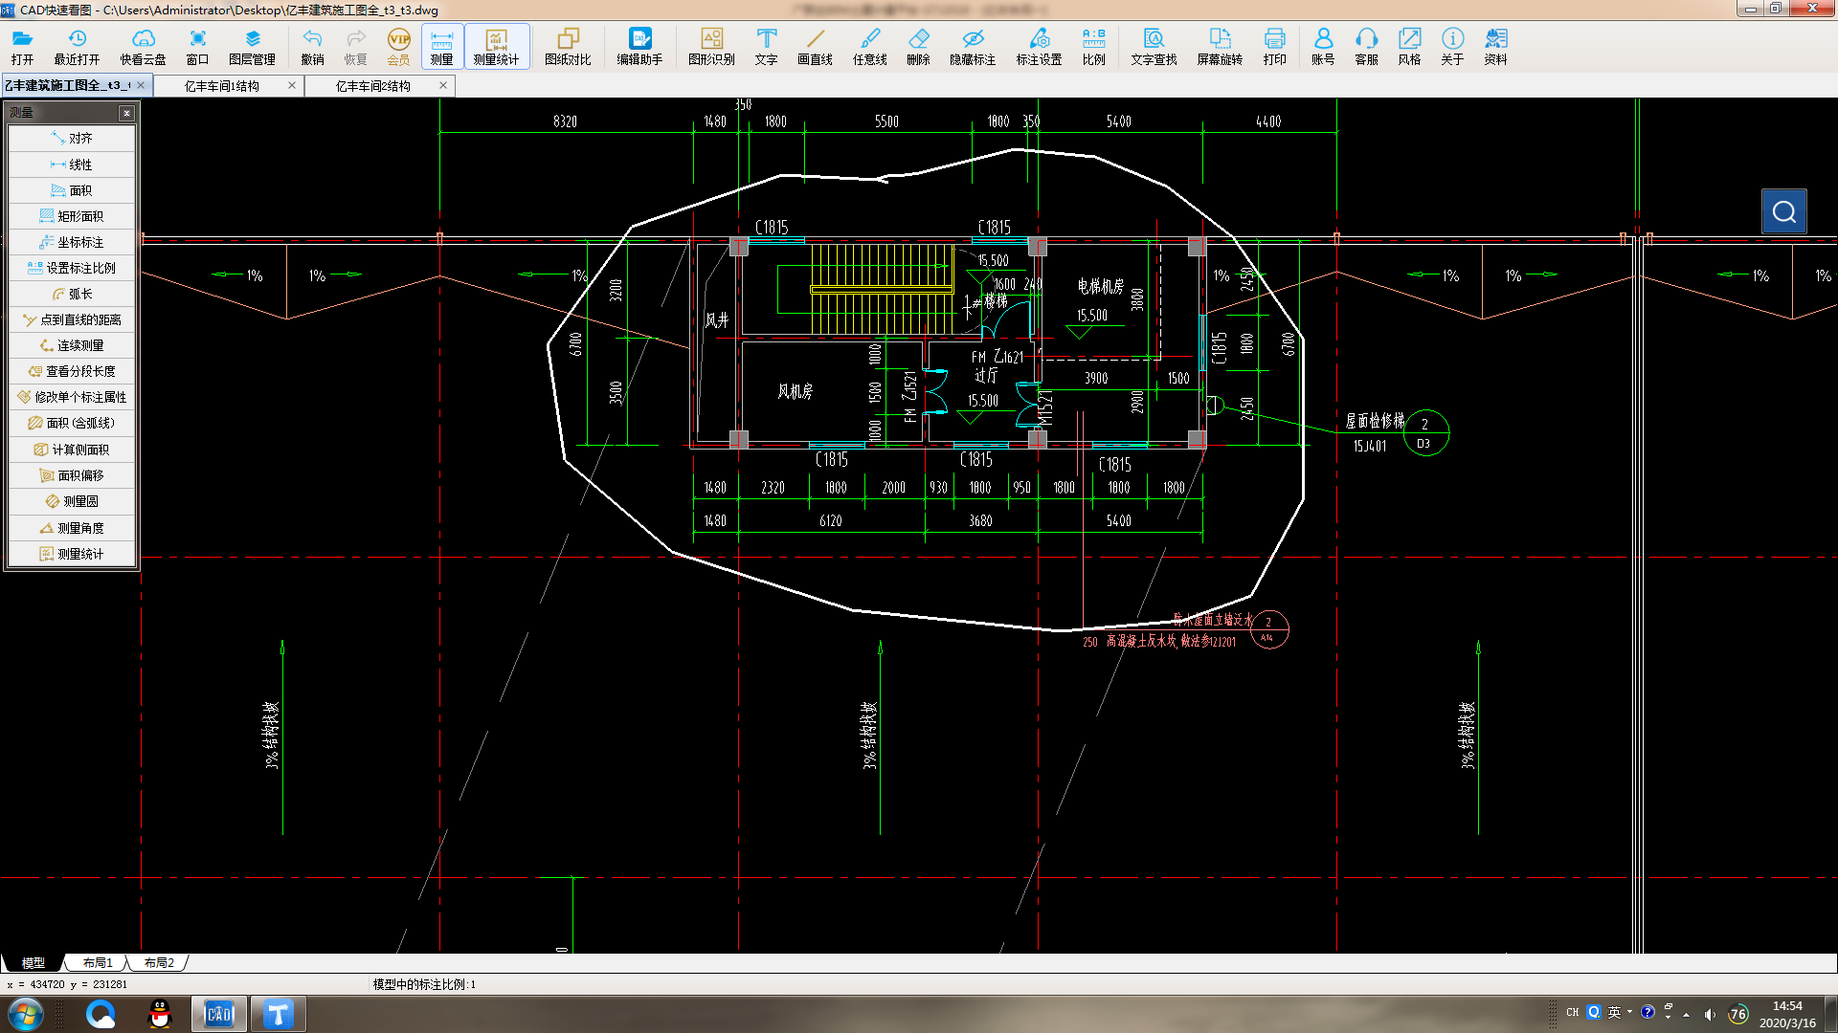
Task: Open Windows Start menu
Action: (x=26, y=1014)
